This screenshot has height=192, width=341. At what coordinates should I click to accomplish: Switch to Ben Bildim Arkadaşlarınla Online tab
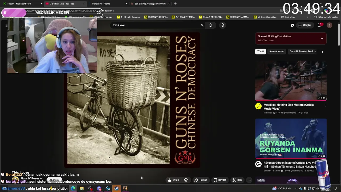click(150, 4)
